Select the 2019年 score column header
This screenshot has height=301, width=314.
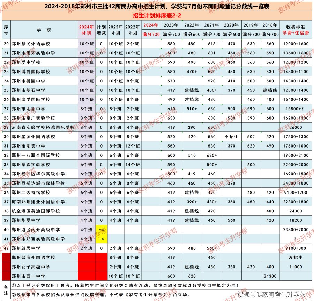tap(251, 25)
